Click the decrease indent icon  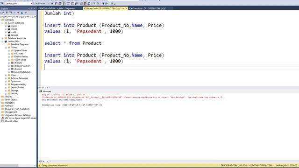(103, 3)
